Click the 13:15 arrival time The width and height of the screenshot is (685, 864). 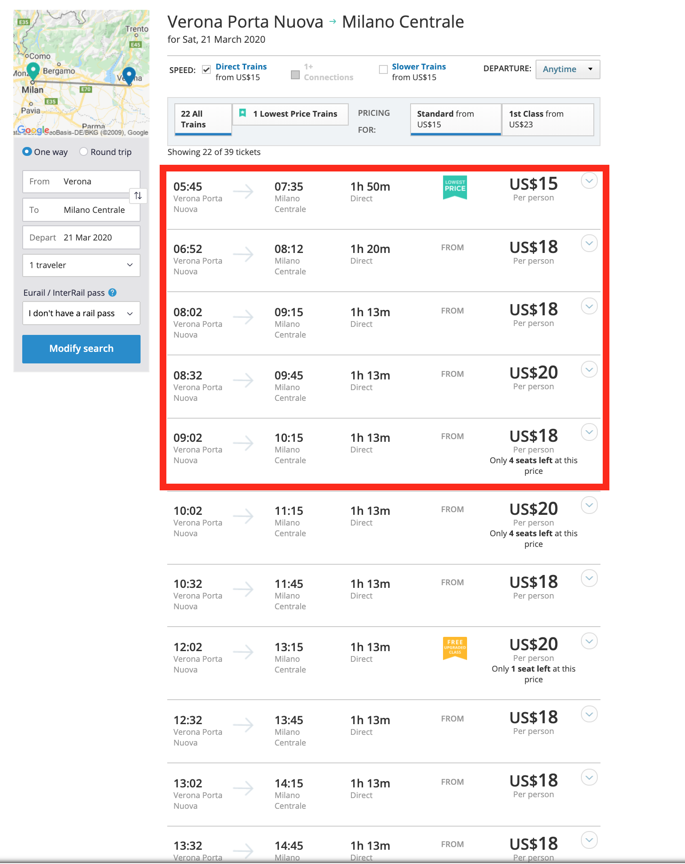tap(289, 647)
